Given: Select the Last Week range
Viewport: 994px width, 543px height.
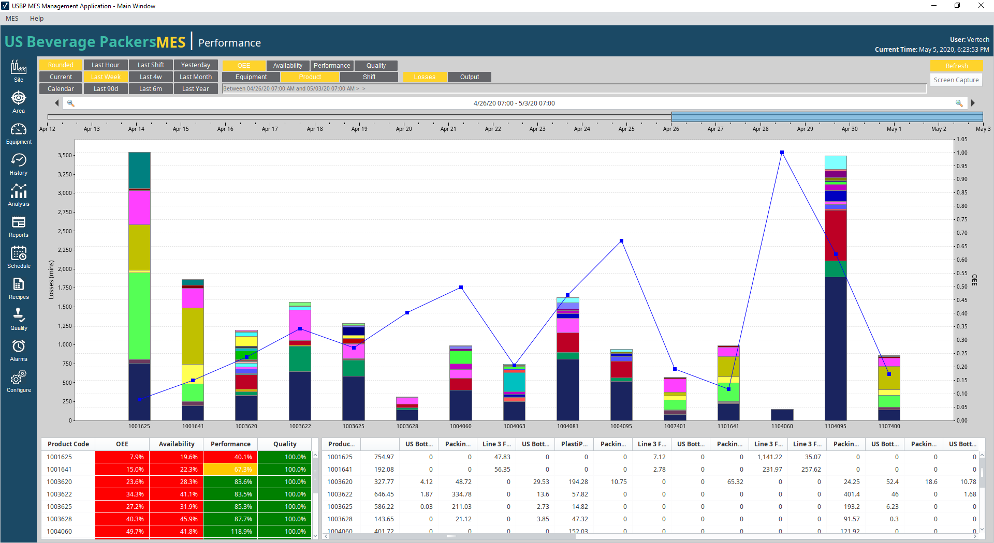Looking at the screenshot, I should (106, 77).
